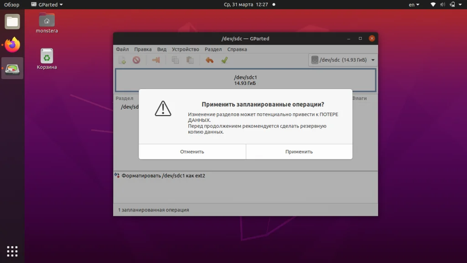Click the Применить button in the dialog

(x=299, y=151)
